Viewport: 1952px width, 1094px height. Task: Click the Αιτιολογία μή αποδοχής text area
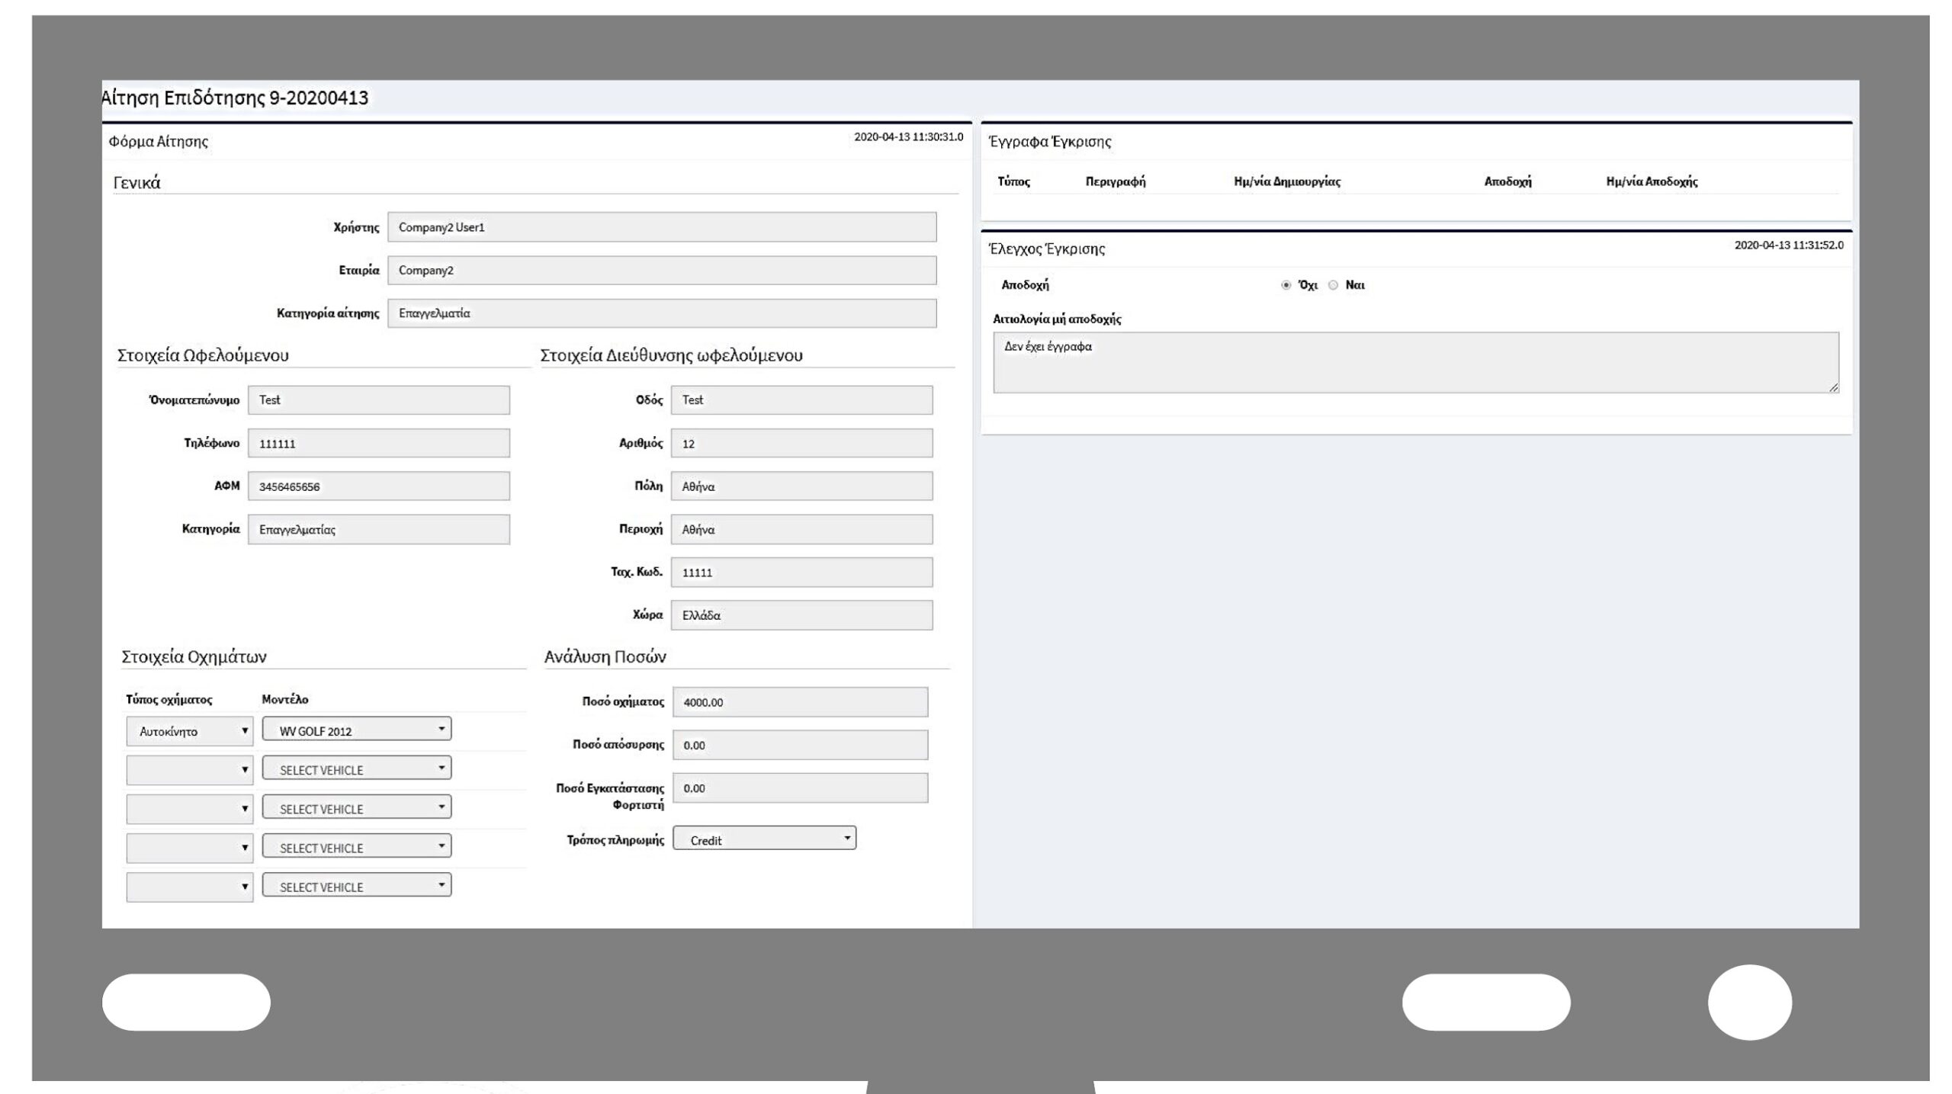[1416, 363]
